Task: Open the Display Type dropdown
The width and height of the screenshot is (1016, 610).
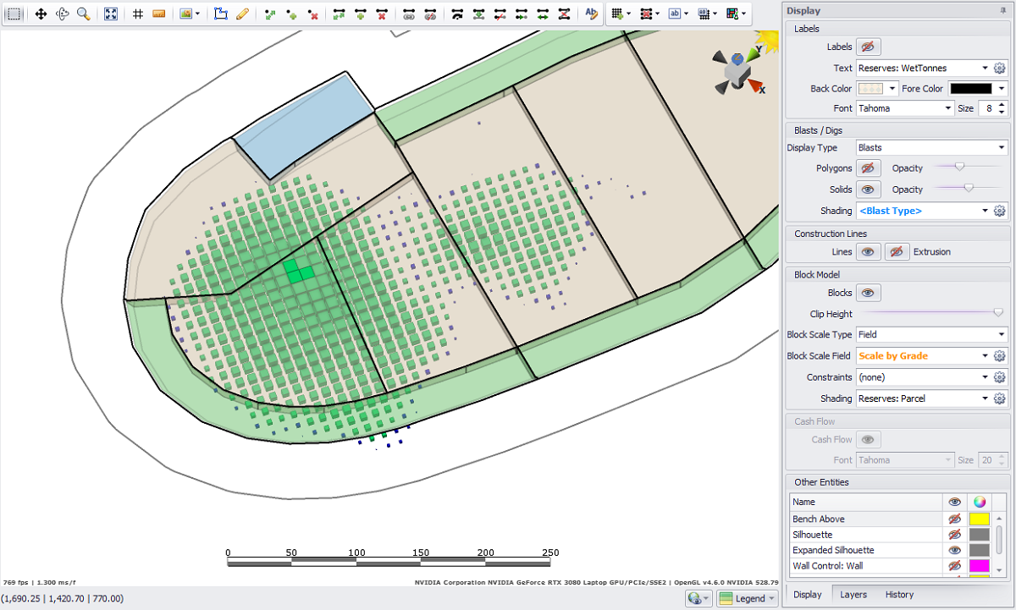Action: (931, 147)
